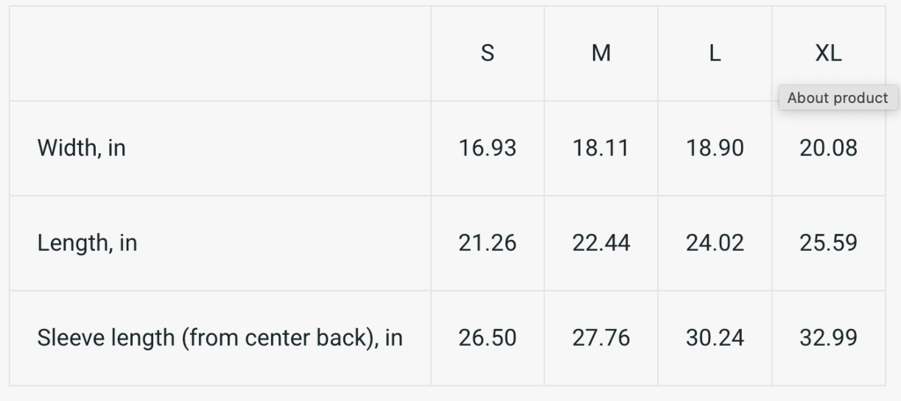Image resolution: width=901 pixels, height=401 pixels.
Task: Click the XL size column header
Action: pos(828,54)
